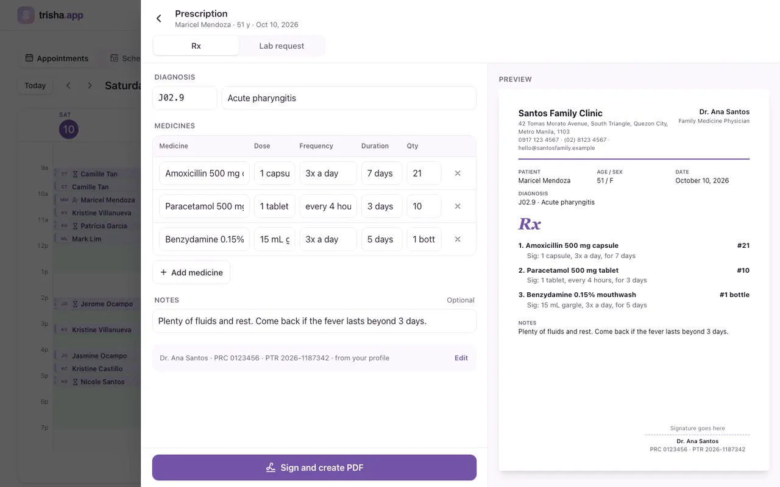Focus the J02.9 diagnosis code field
The height and width of the screenshot is (487, 780).
[x=185, y=98]
